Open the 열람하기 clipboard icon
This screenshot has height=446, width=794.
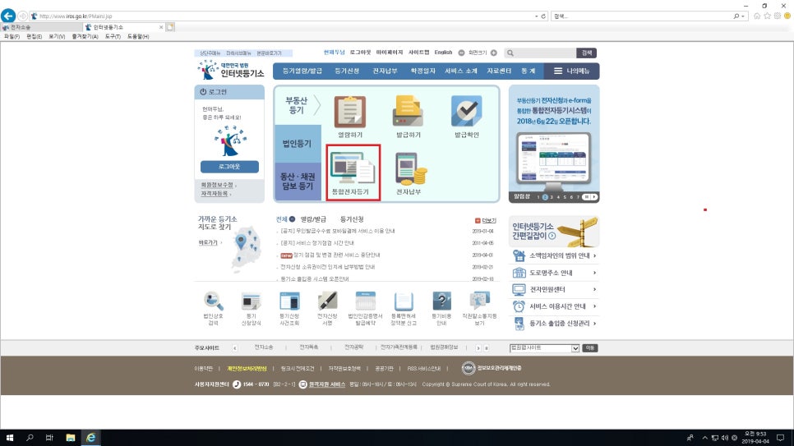[x=350, y=112]
